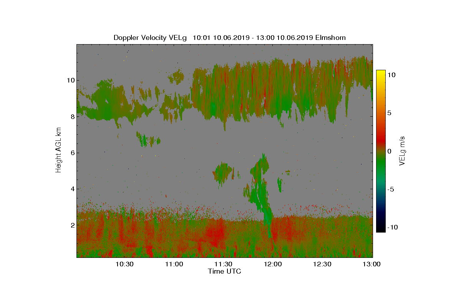Click the positive '5' colorbar label
Screen dimensions: 461x307
pos(390,113)
